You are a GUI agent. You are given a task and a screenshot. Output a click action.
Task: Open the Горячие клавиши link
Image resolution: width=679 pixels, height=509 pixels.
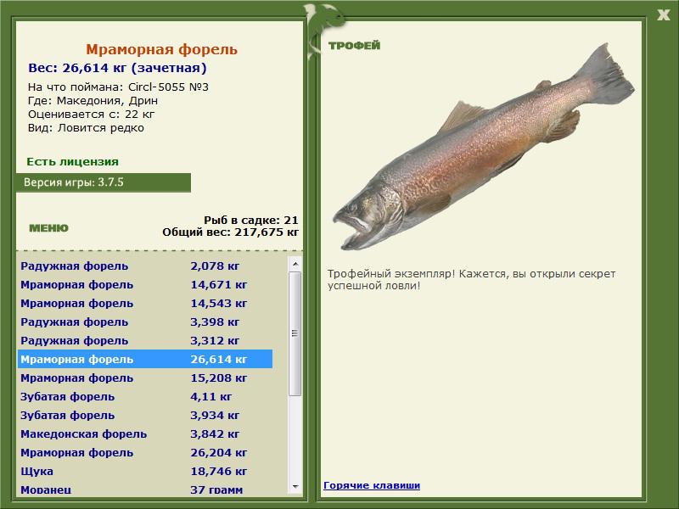click(371, 485)
